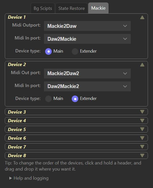
Task: Open the Mackie2Daw Midi Out port dropdown
Action: click(87, 26)
